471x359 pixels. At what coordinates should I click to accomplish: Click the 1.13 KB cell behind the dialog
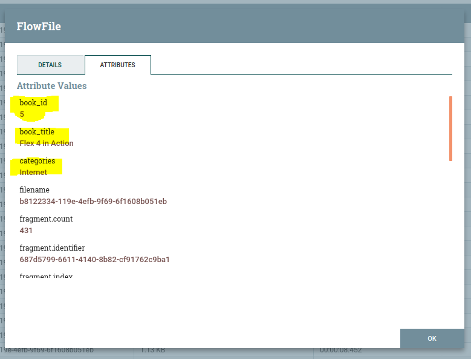[x=151, y=351]
